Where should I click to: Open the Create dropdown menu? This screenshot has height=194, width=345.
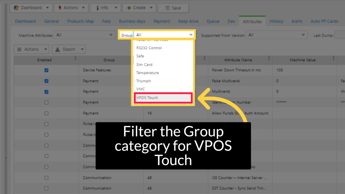tap(139, 8)
